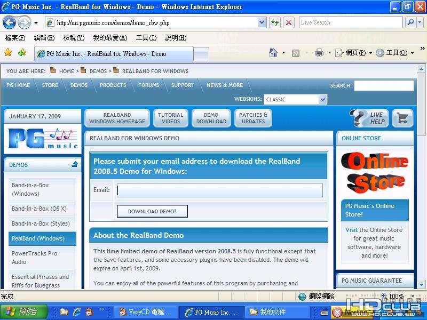
Task: Click the page scrollbar down arrow
Action: [421, 285]
